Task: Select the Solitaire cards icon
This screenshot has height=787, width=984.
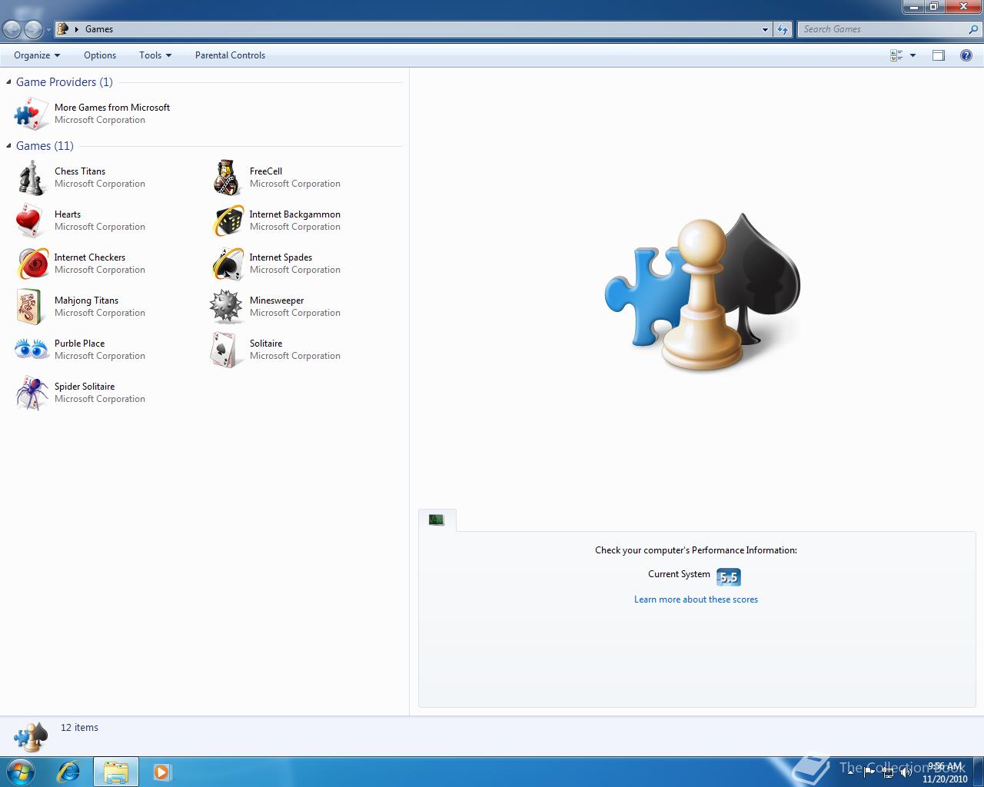Action: tap(227, 350)
